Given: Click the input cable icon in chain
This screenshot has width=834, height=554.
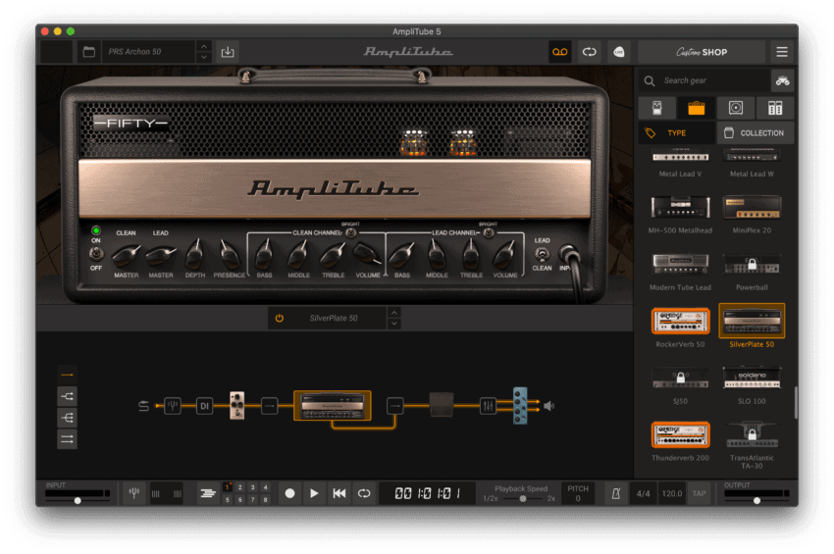Looking at the screenshot, I should click(143, 406).
